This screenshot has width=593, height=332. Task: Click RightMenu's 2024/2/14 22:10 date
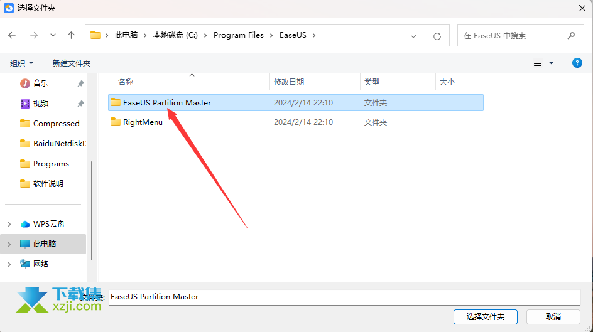303,122
